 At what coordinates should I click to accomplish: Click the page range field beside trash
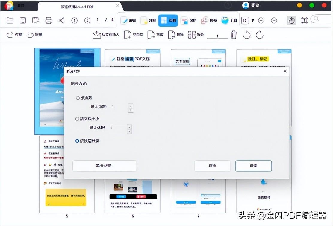click(x=217, y=36)
